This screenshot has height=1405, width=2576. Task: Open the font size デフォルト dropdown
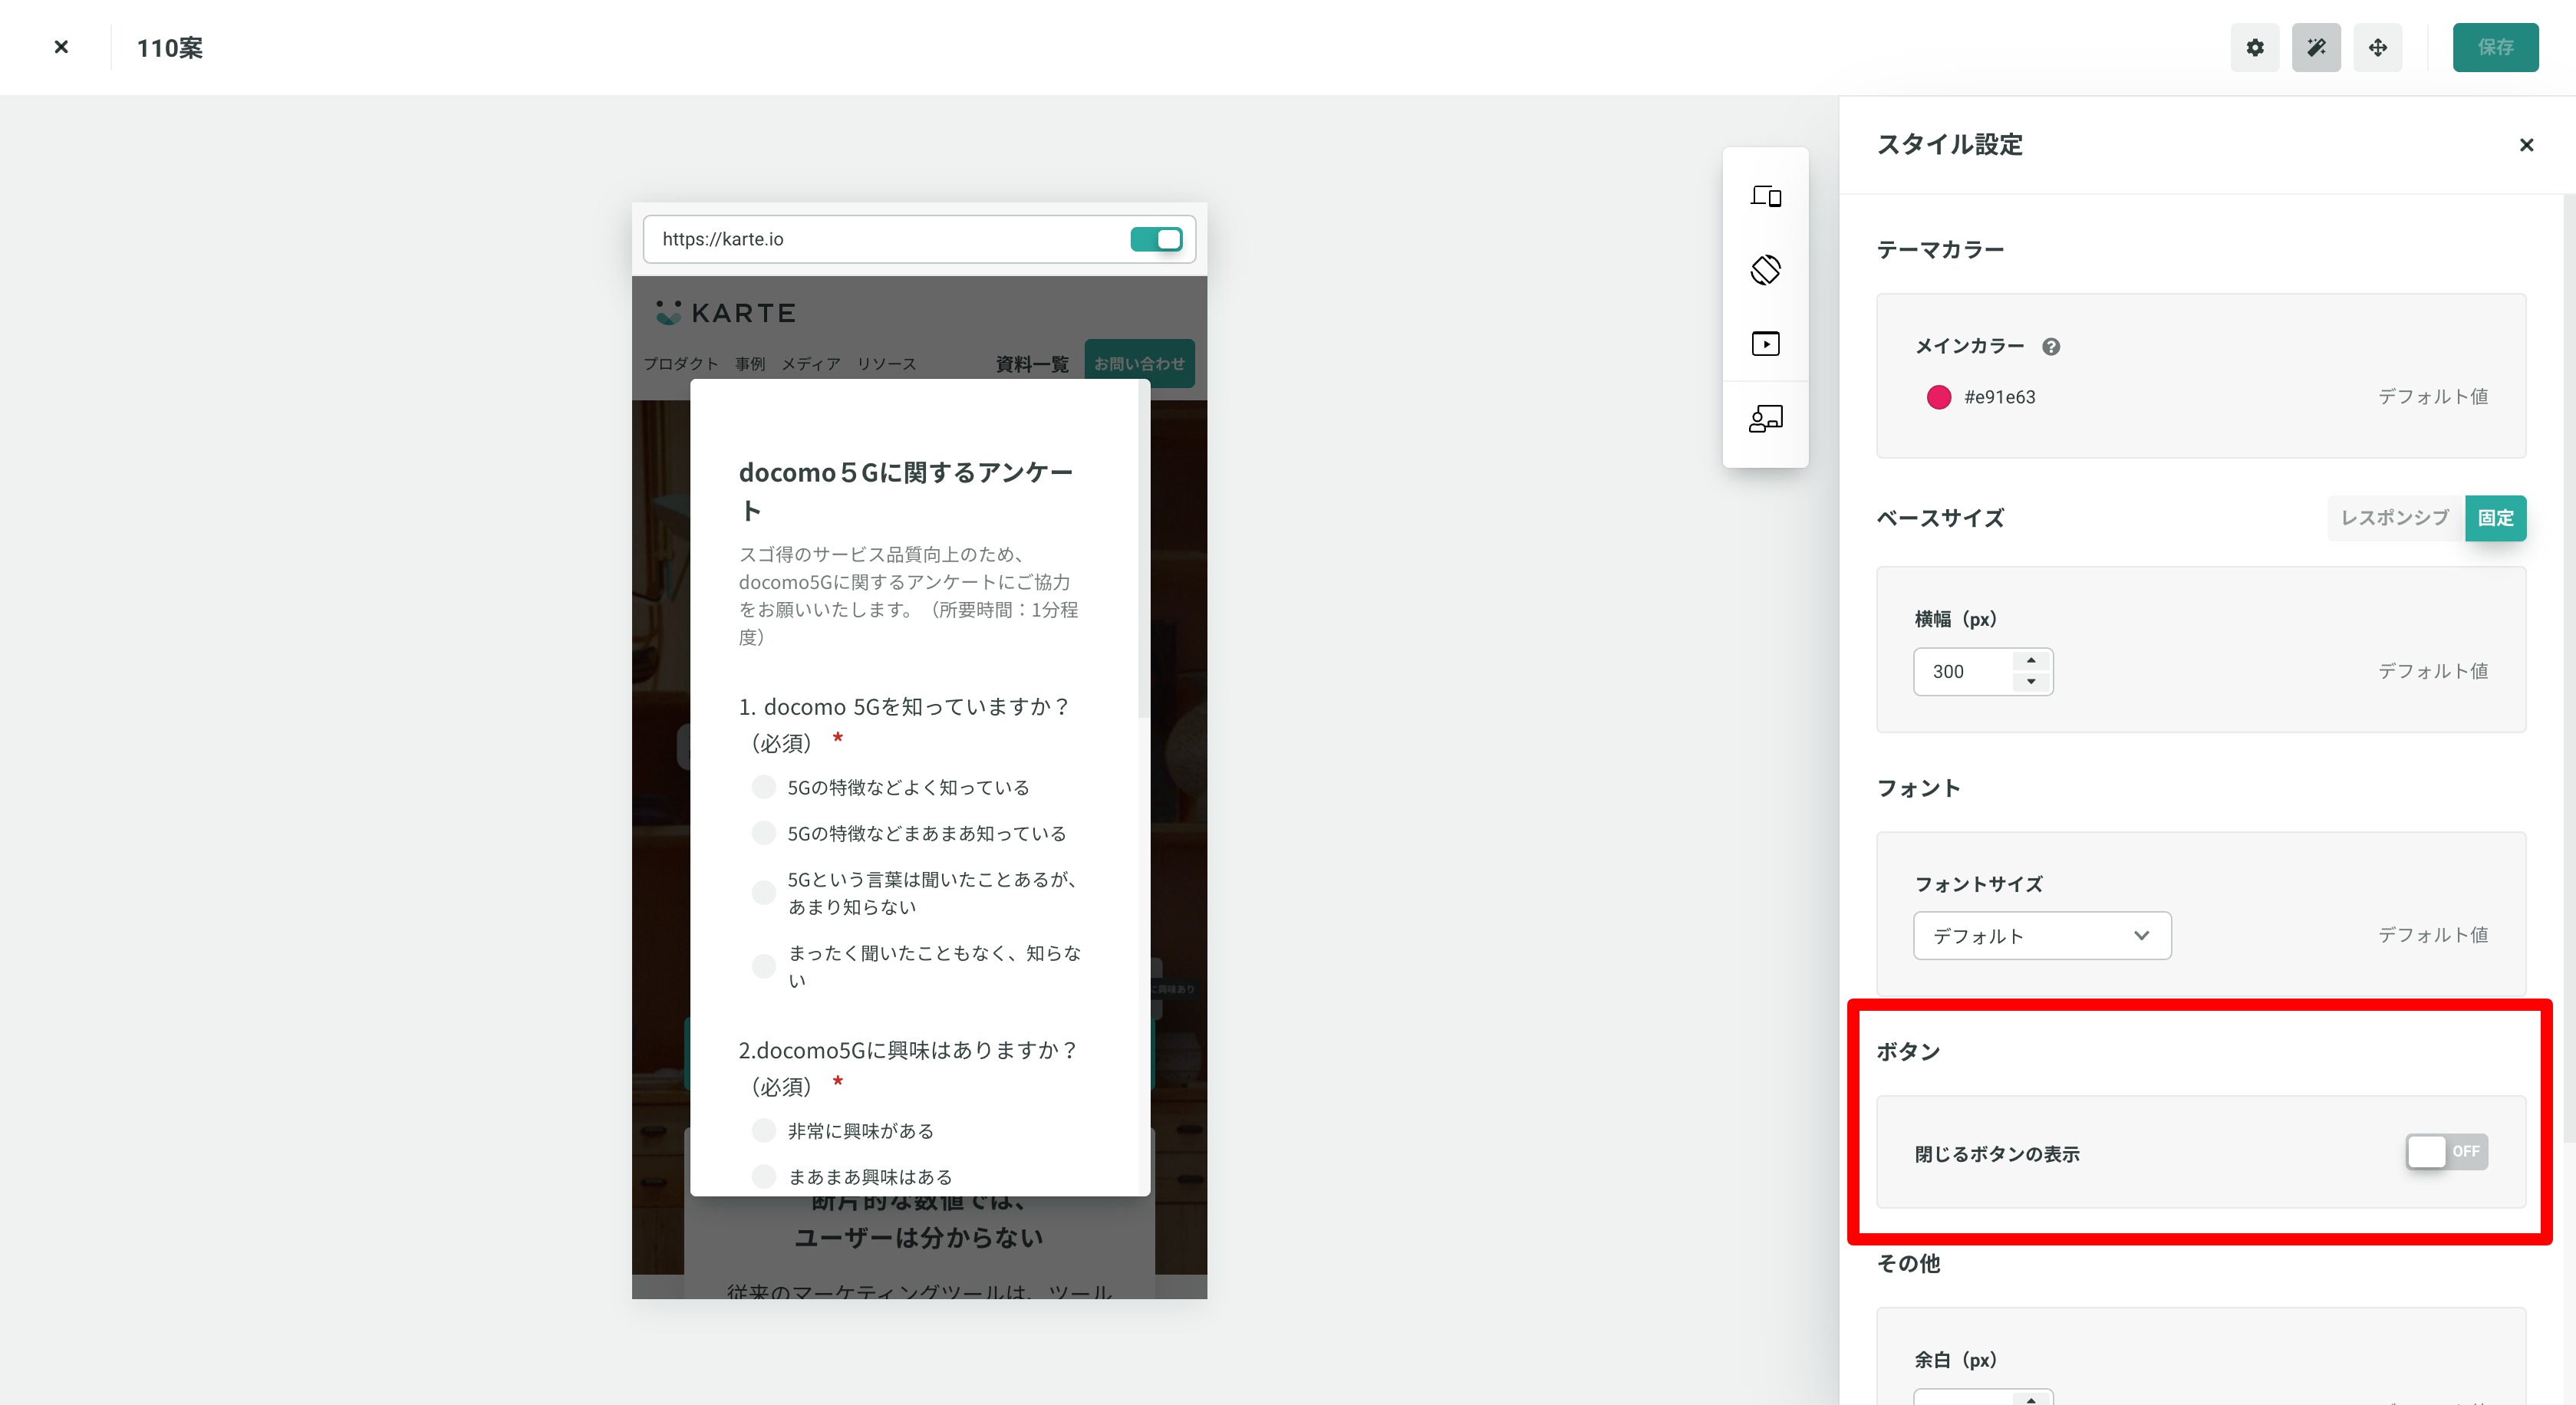click(2041, 936)
